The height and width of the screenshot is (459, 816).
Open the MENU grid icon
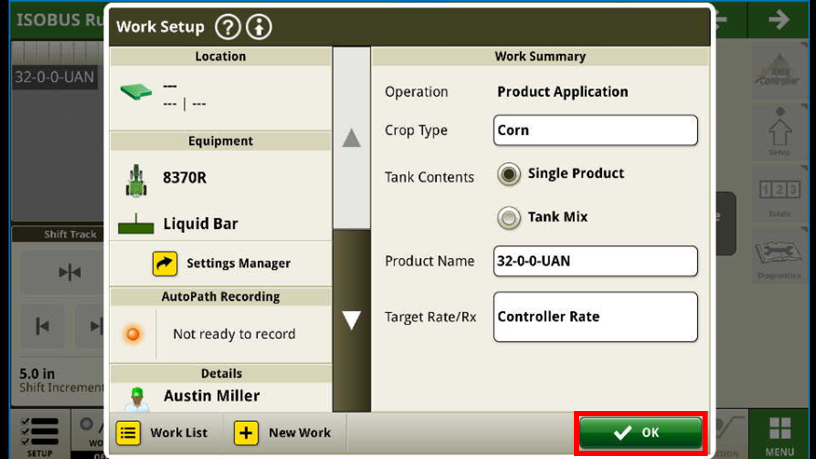point(780,428)
